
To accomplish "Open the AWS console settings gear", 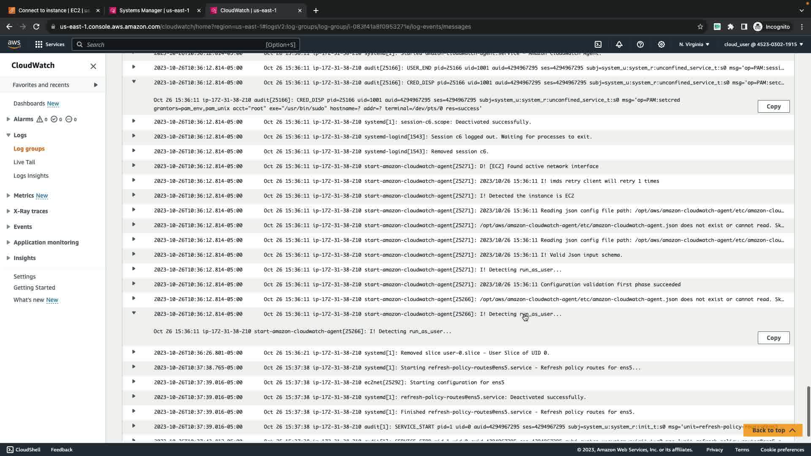I will pyautogui.click(x=661, y=44).
